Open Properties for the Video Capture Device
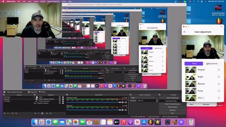 32,92
